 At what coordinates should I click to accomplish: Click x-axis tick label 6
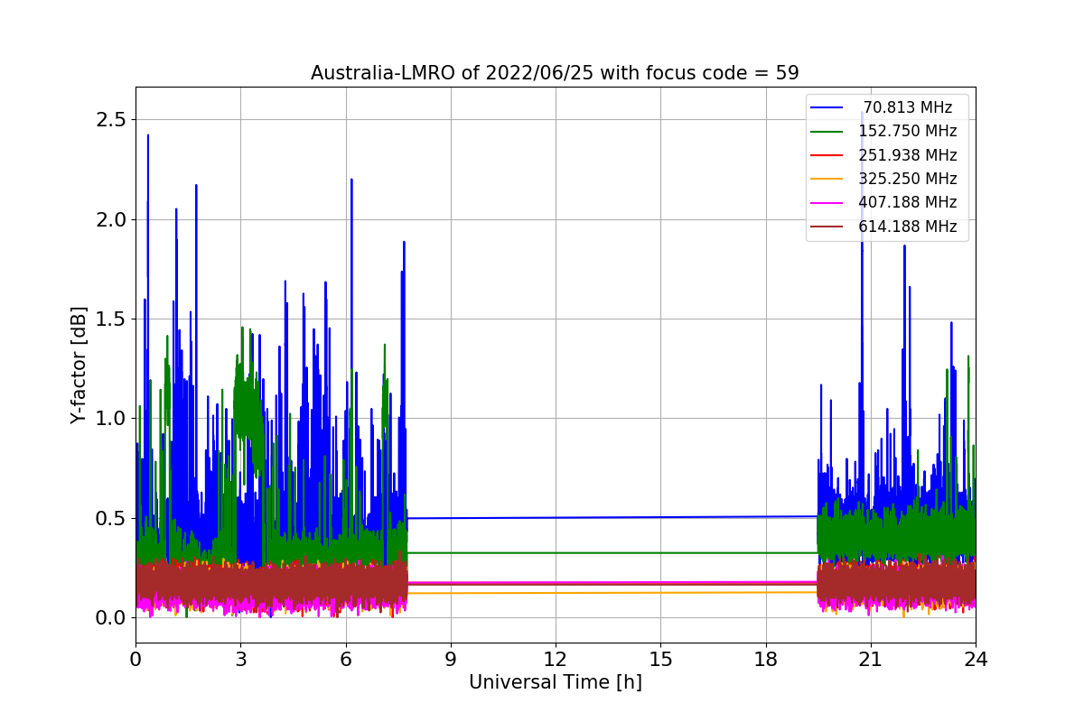345,659
